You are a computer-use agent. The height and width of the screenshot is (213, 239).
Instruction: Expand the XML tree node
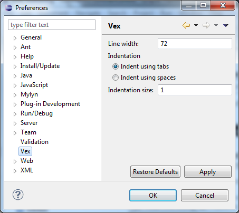(15, 171)
